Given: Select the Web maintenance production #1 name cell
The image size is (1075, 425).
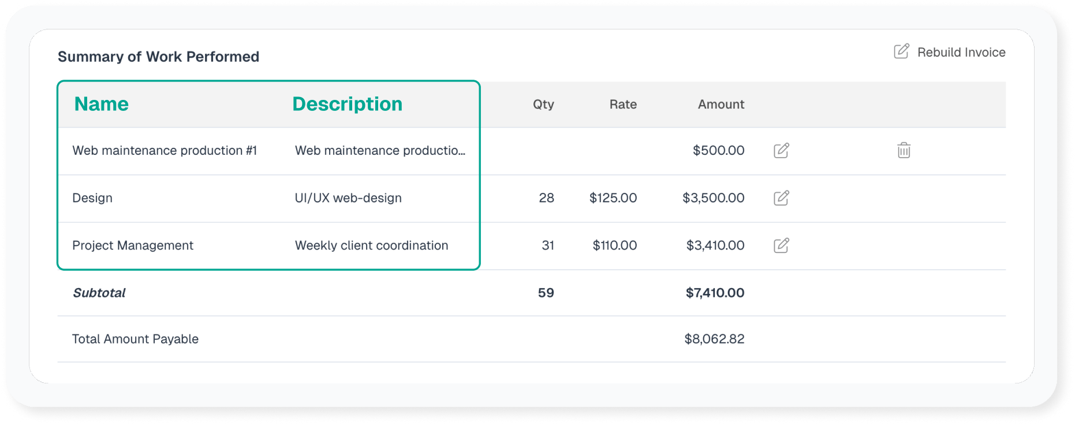Looking at the screenshot, I should pos(165,151).
